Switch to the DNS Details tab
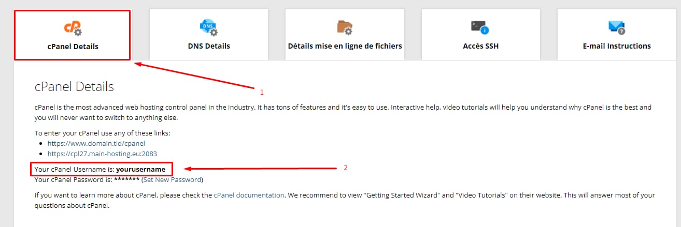Image resolution: width=681 pixels, height=227 pixels. (209, 46)
